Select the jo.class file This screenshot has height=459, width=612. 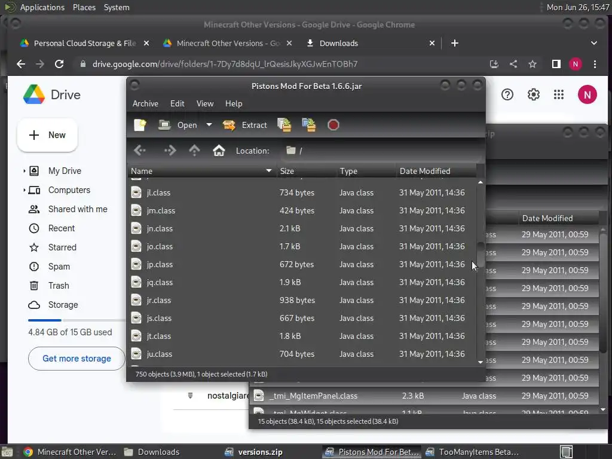[302, 246]
